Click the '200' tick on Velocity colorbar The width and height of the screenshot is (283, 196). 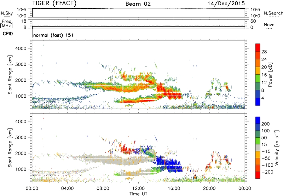coord(266,124)
